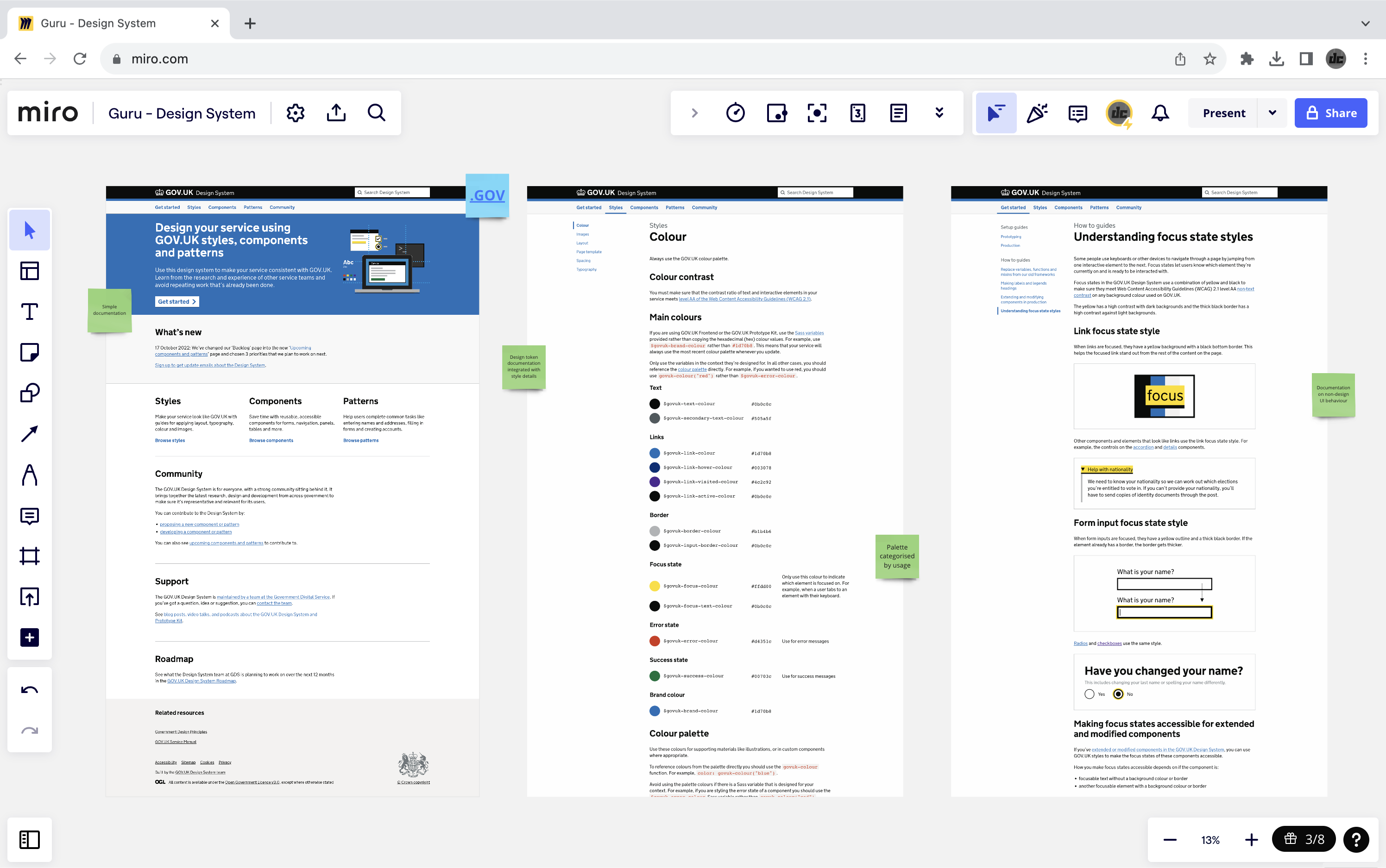Open the Comments chat panel
The image size is (1386, 868).
pos(1078,113)
